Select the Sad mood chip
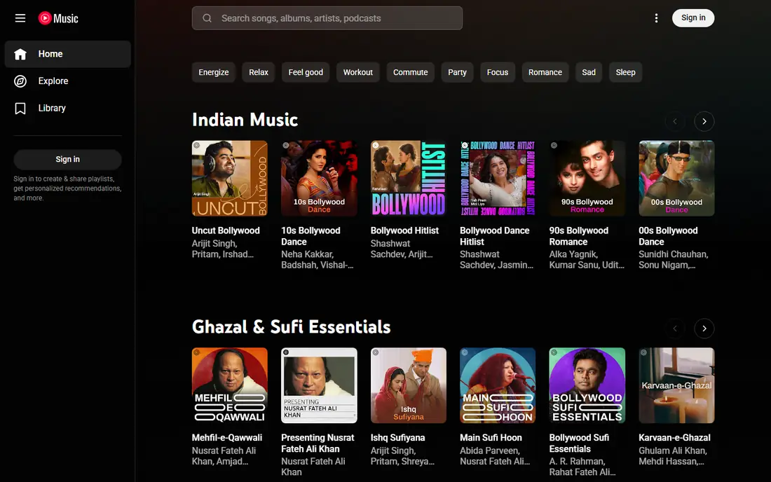This screenshot has width=771, height=482. click(x=589, y=72)
